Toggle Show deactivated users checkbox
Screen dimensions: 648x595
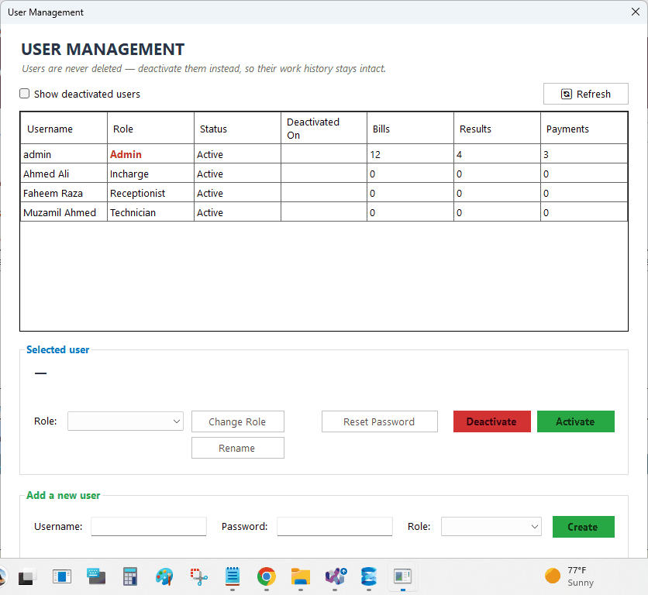pyautogui.click(x=25, y=94)
